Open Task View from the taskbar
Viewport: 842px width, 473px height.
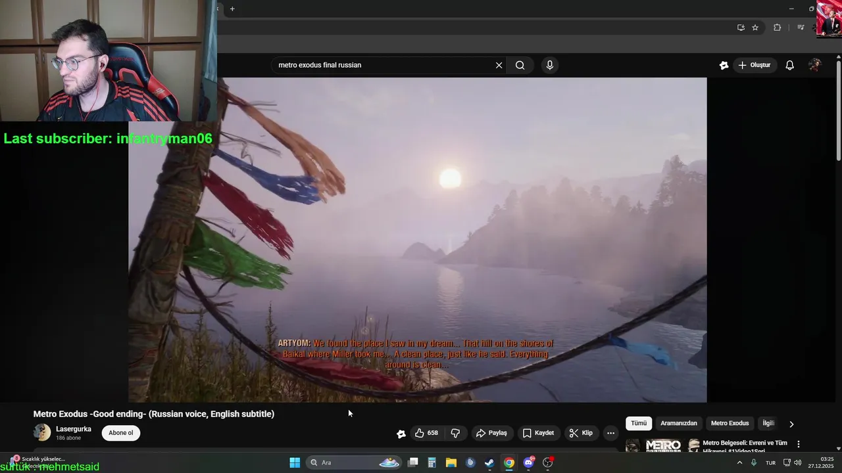coord(413,462)
